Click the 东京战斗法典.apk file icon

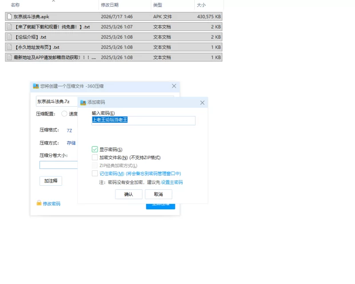[x=9, y=16]
